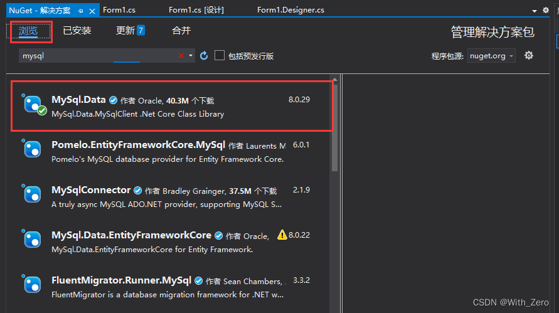Click the FluentMigrator.Runner.MySql package icon
The width and height of the screenshot is (559, 313).
pos(32,284)
